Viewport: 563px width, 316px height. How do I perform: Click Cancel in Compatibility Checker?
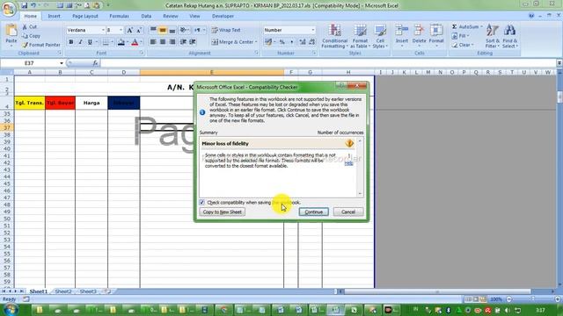click(x=348, y=212)
